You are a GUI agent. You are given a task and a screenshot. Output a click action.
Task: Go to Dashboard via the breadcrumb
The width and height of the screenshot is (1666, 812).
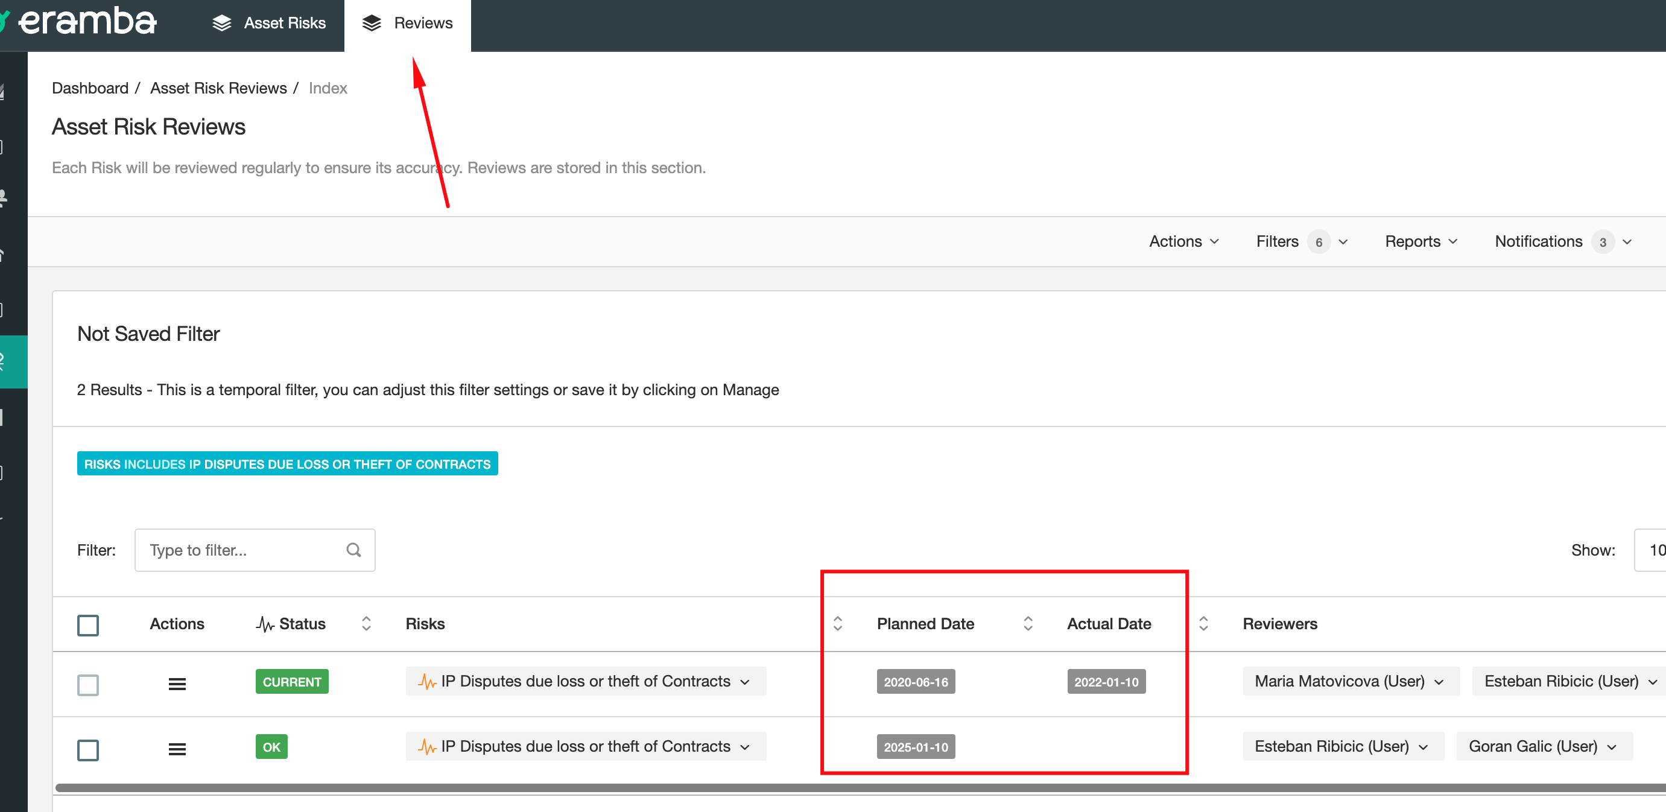pos(90,88)
